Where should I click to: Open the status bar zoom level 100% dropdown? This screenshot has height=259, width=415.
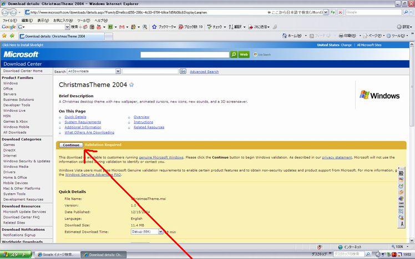pos(408,247)
